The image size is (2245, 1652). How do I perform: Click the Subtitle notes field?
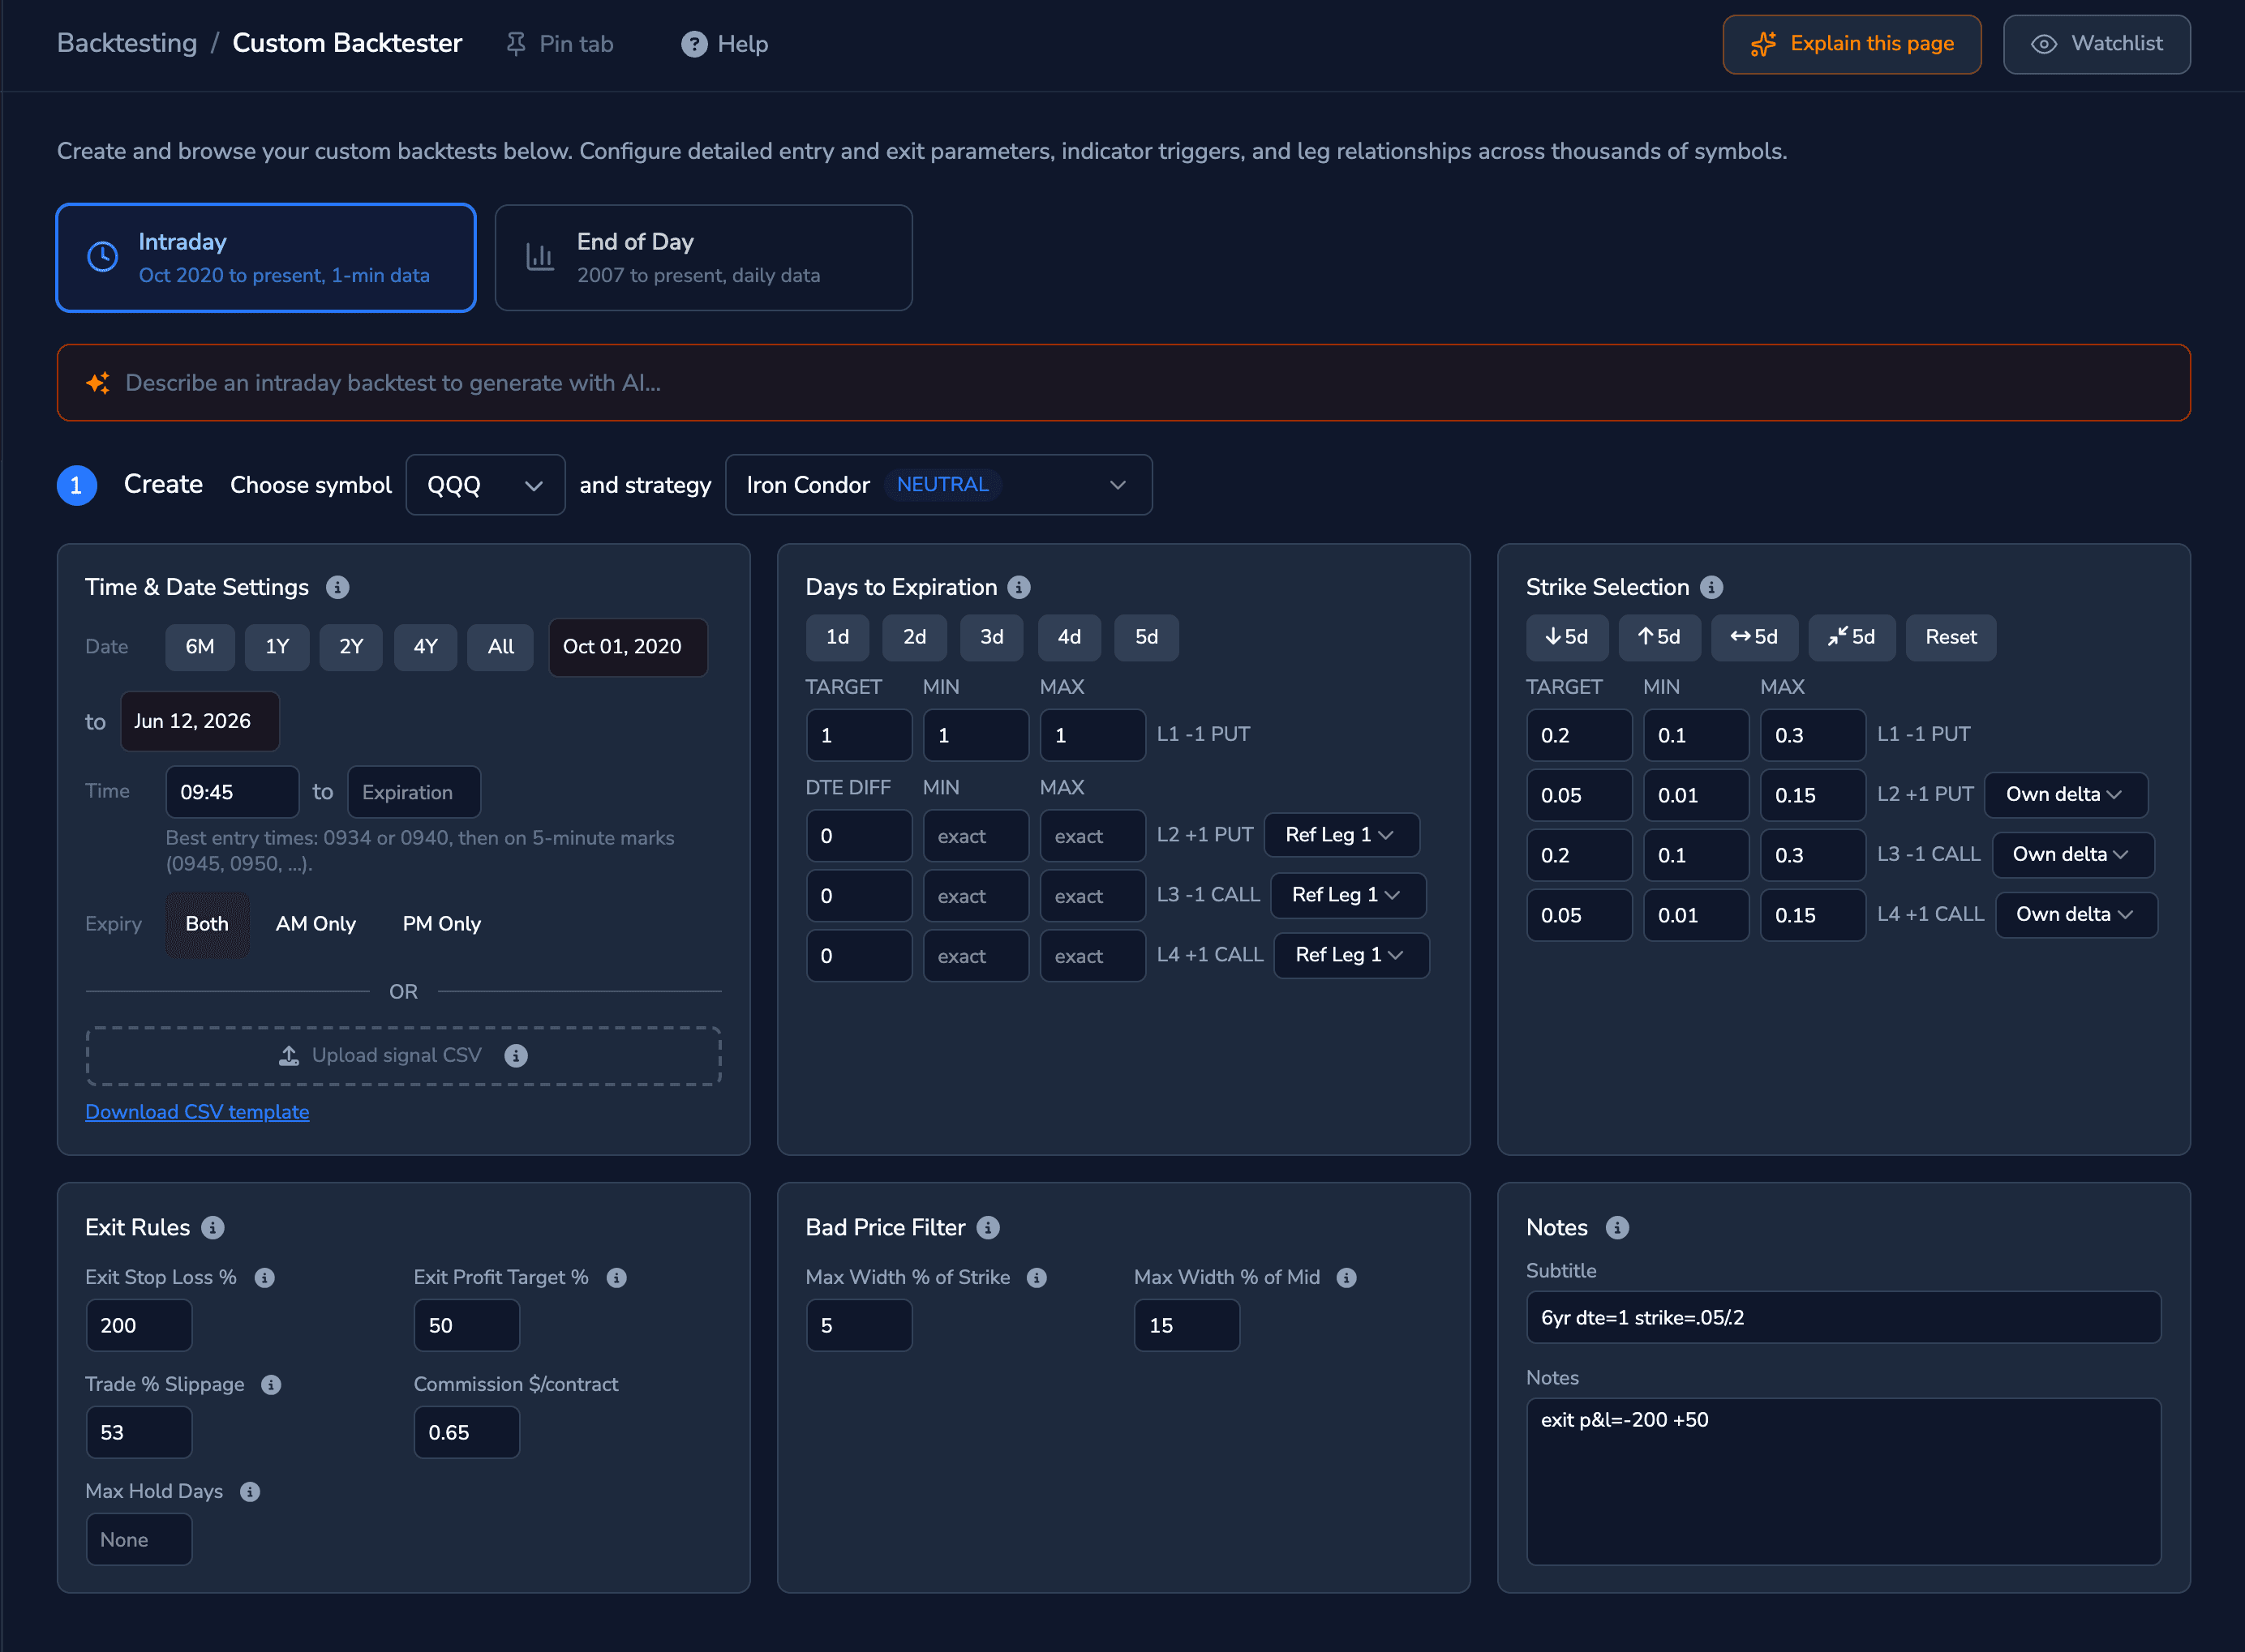coord(1844,1317)
